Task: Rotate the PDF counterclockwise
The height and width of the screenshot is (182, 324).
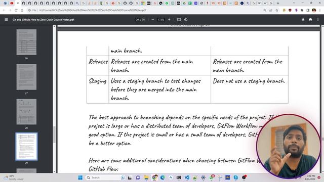Action: [186, 20]
